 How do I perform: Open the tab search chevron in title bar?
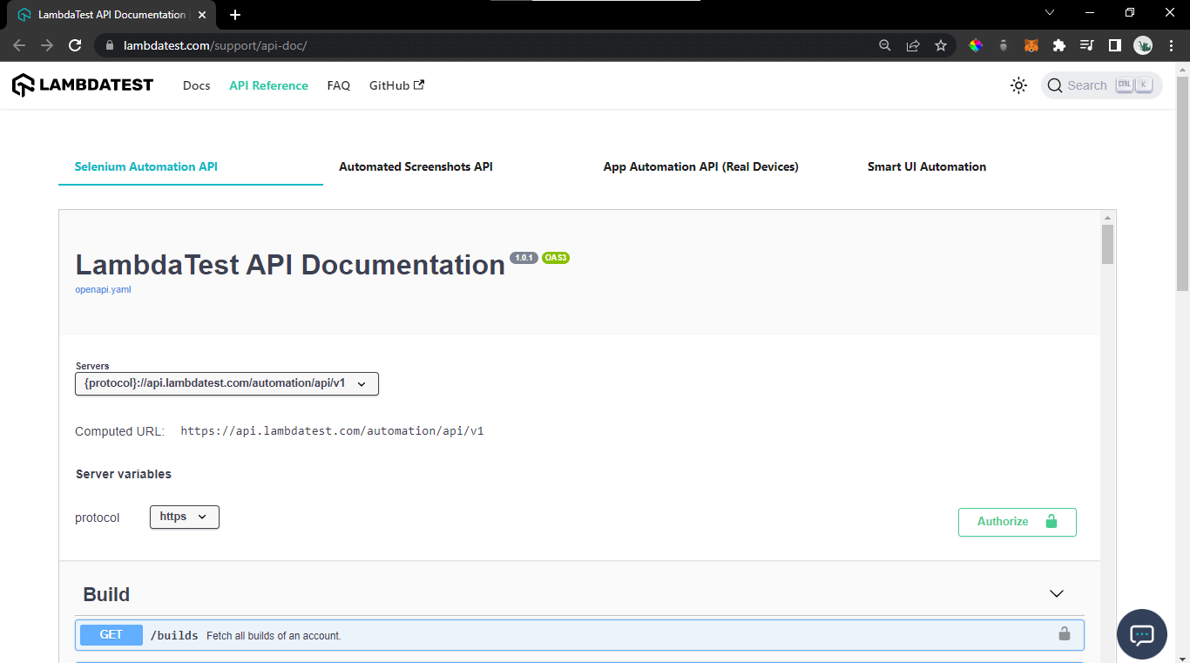coord(1050,12)
